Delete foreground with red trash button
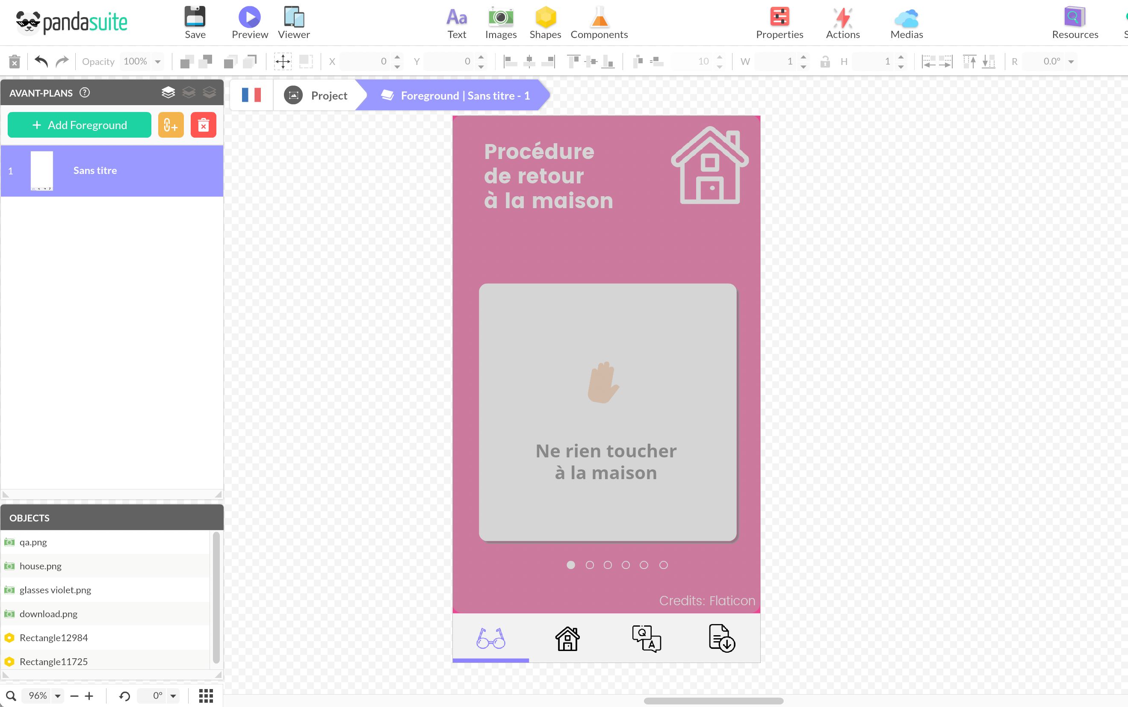Image resolution: width=1128 pixels, height=707 pixels. coord(204,125)
